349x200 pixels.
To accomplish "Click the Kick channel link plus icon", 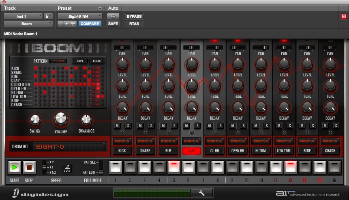I will click(x=122, y=133).
